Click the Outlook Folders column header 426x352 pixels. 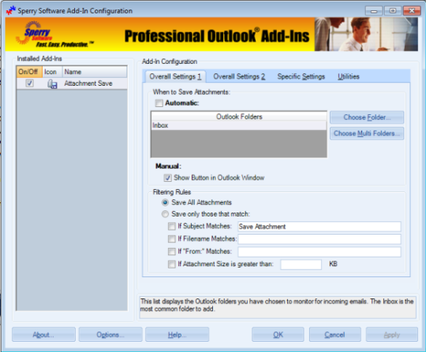click(x=239, y=117)
